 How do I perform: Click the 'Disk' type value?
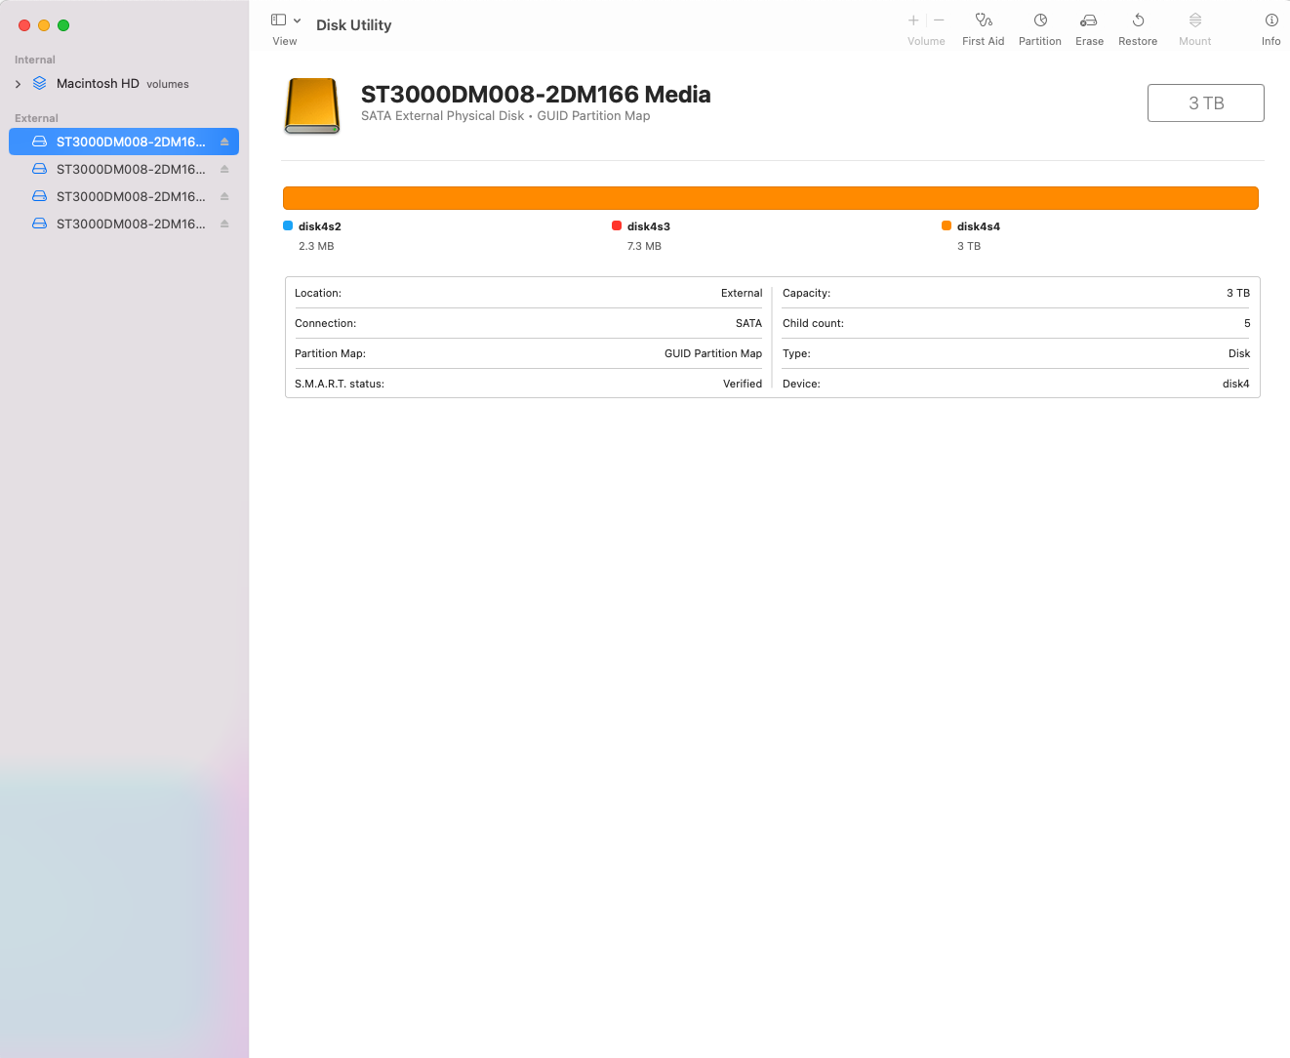(x=1239, y=353)
